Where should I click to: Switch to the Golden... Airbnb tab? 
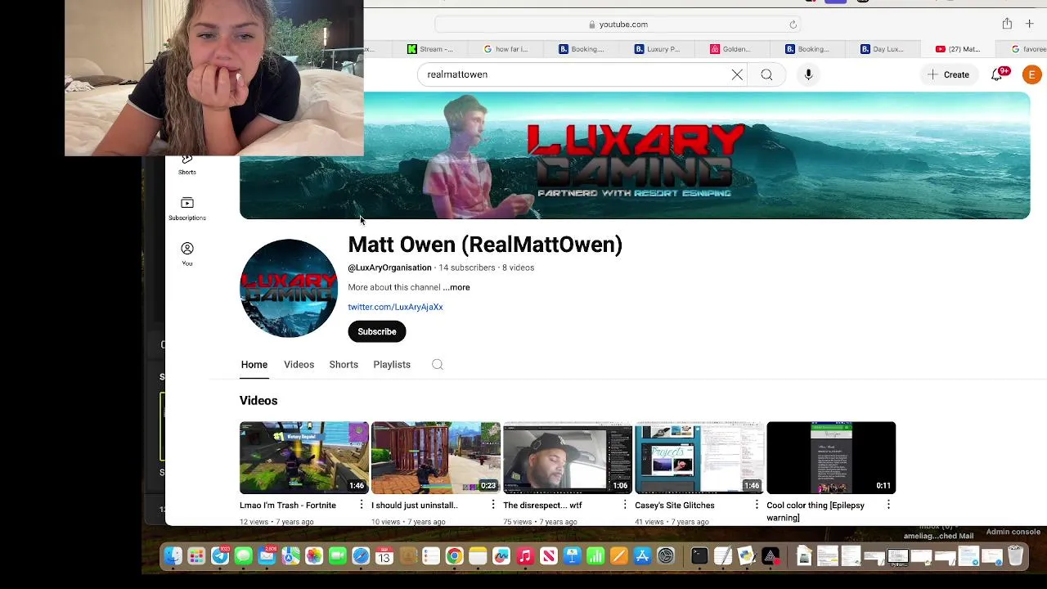(732, 49)
